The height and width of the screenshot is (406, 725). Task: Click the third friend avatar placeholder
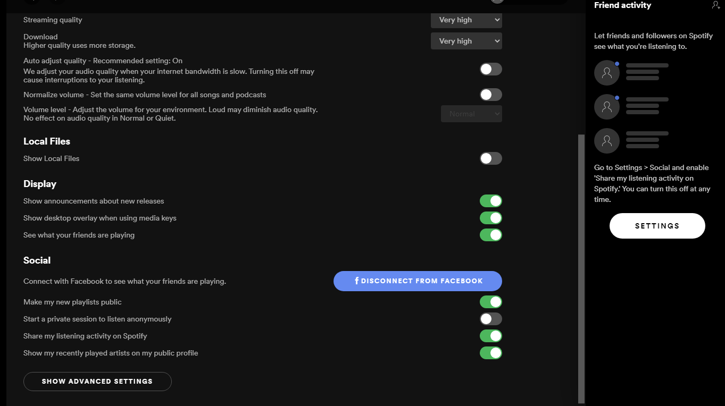point(607,141)
